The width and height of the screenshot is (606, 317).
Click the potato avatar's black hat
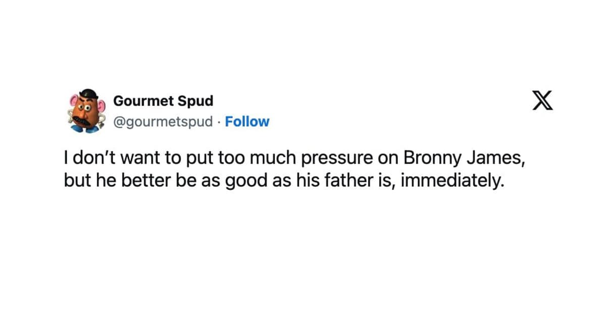click(88, 94)
